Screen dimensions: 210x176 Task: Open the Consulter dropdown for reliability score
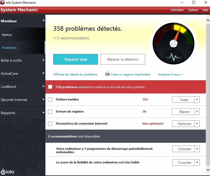(197, 162)
